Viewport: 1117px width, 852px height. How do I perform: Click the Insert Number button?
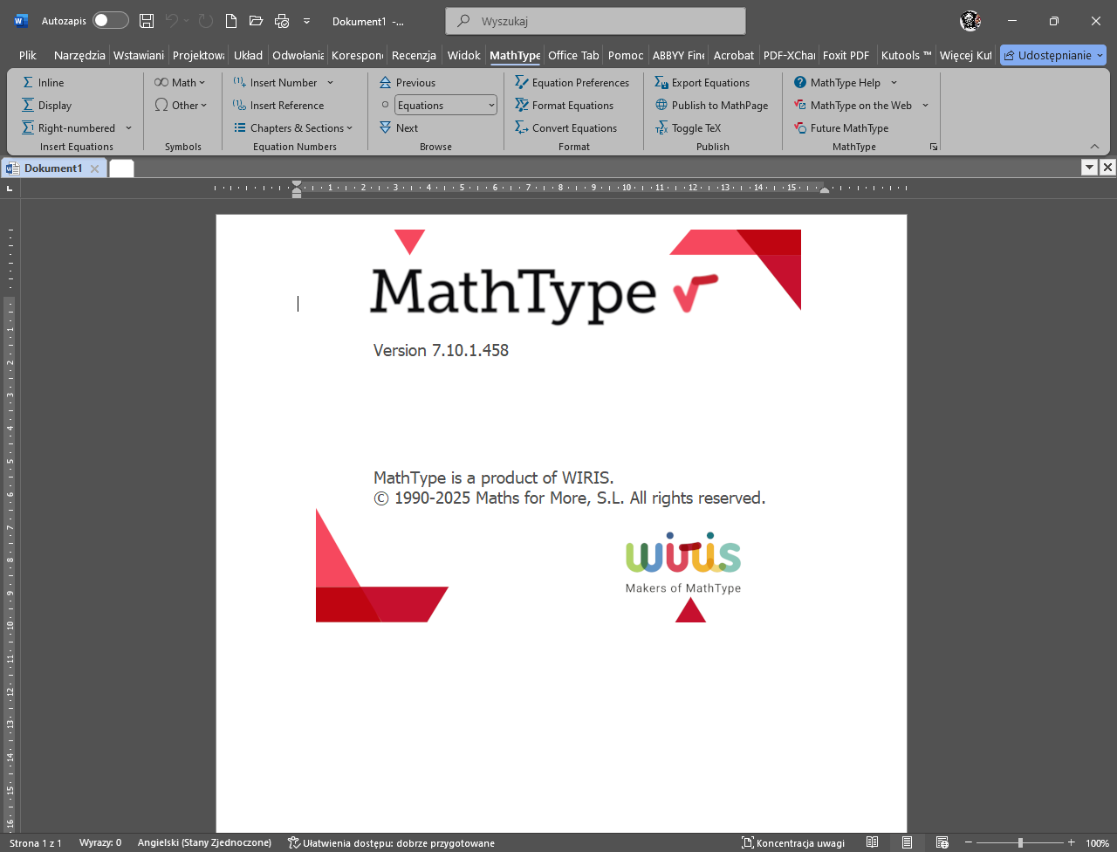coord(275,82)
